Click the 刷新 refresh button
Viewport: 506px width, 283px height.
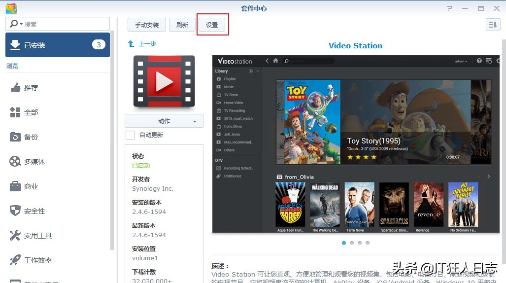[x=182, y=25]
